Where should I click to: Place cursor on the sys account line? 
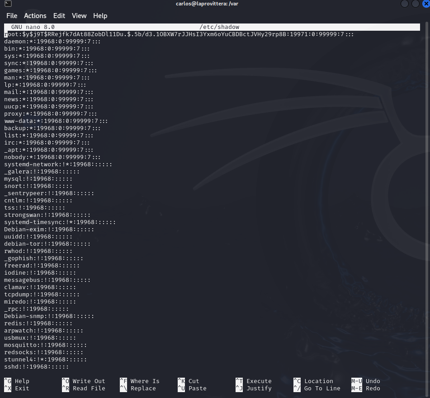(x=47, y=56)
